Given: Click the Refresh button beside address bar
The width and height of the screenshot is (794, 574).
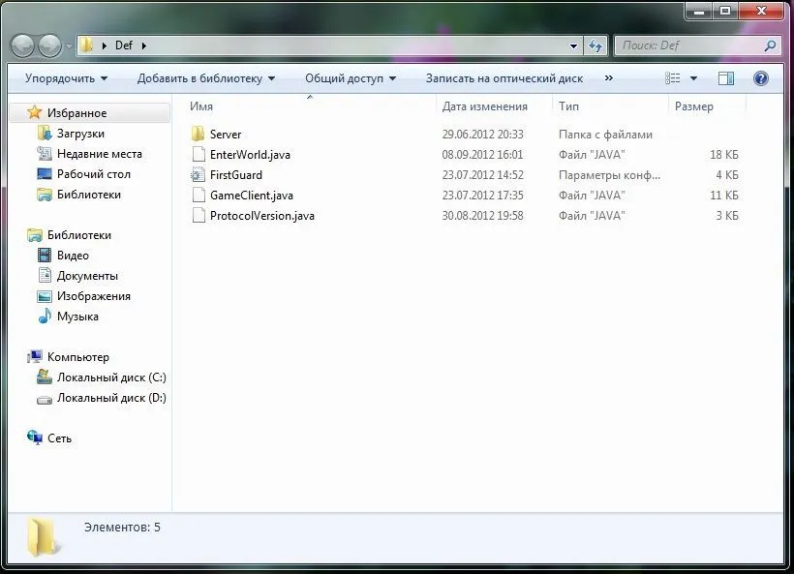Looking at the screenshot, I should click(595, 46).
